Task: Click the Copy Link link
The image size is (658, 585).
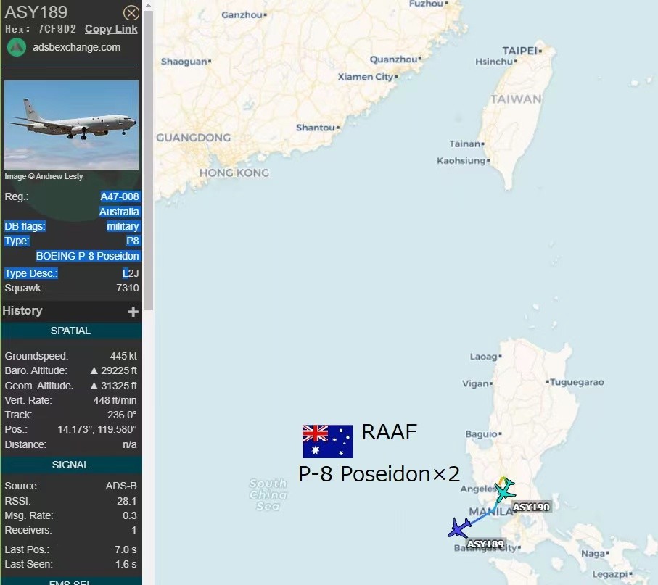Action: pyautogui.click(x=111, y=29)
